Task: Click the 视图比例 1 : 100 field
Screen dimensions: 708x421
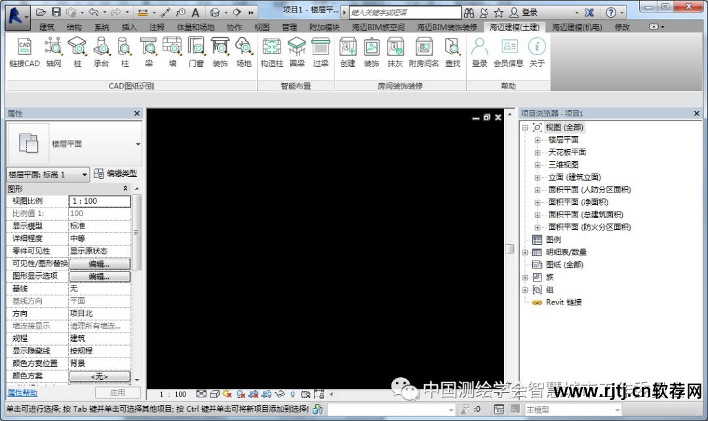Action: pos(100,201)
